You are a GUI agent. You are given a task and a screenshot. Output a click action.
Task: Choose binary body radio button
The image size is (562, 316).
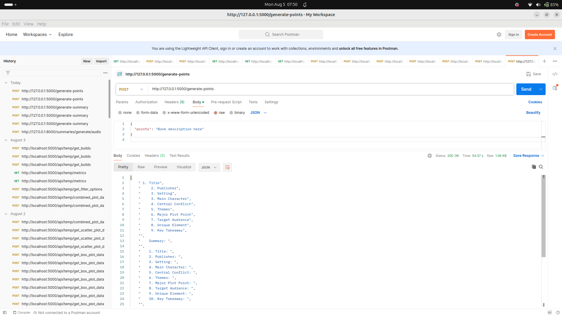click(x=231, y=113)
